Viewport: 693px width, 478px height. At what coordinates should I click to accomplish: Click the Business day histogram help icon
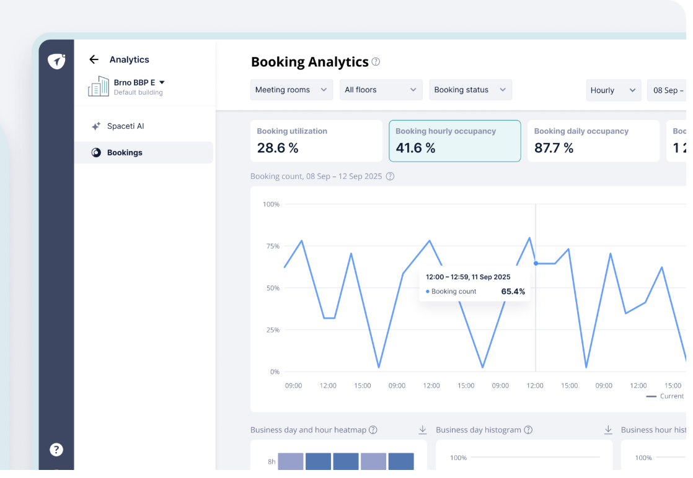pyautogui.click(x=528, y=430)
